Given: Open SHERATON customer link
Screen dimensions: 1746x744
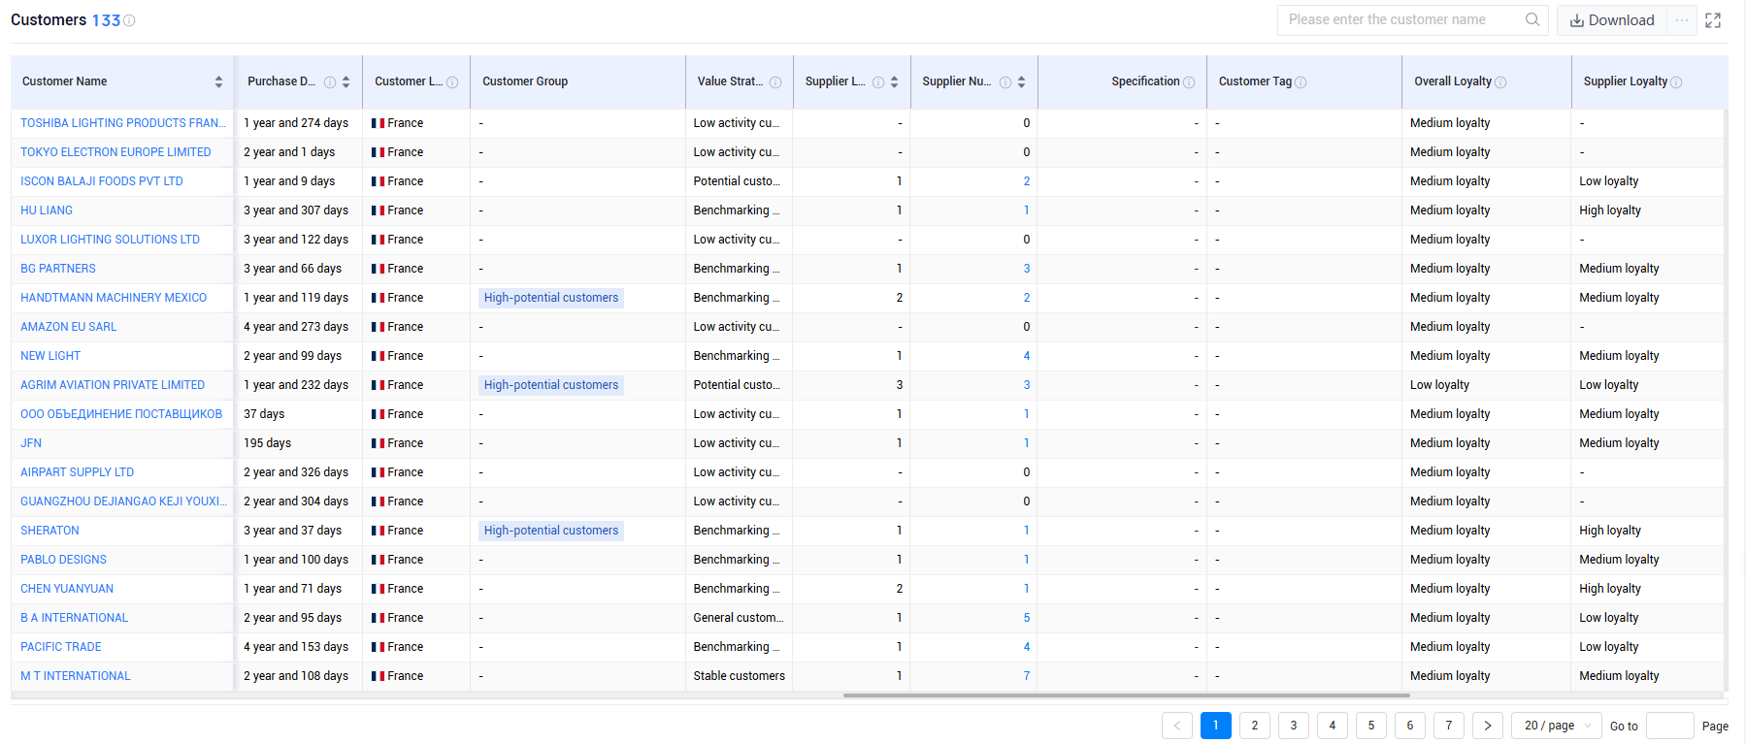Looking at the screenshot, I should click(49, 531).
